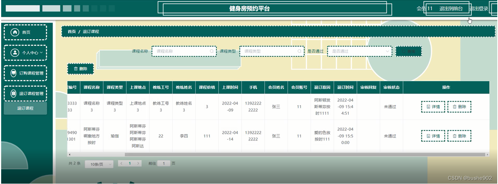Click the 操作 column header

pyautogui.click(x=446, y=87)
